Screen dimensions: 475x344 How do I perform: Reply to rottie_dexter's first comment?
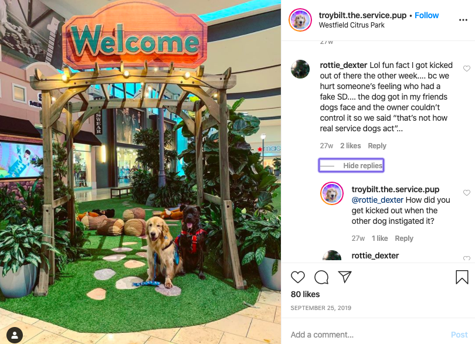click(x=377, y=146)
